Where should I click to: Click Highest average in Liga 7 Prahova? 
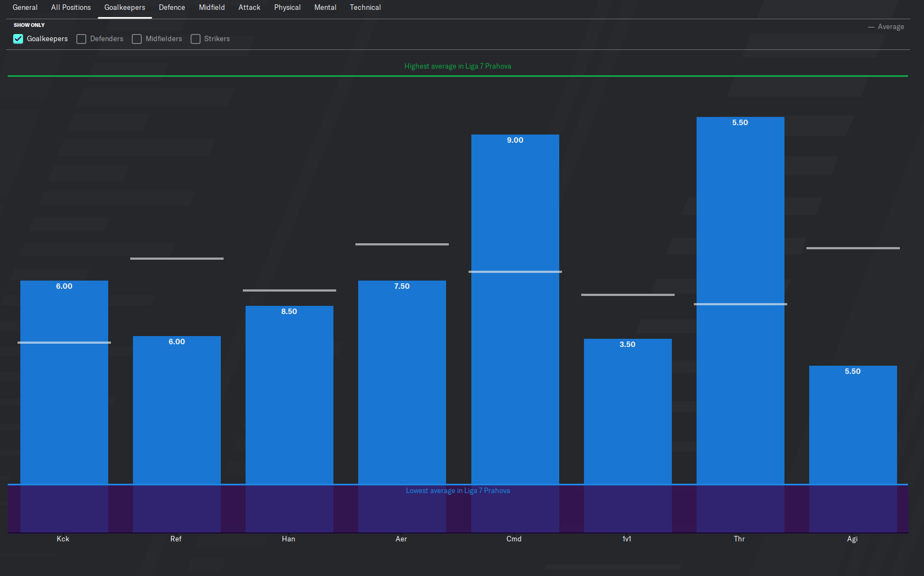pos(458,66)
